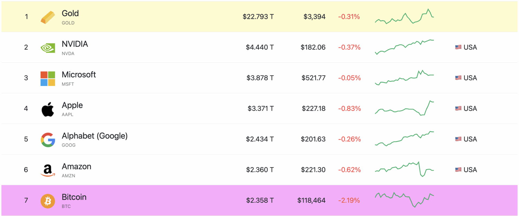Click the Microsoft logo icon

click(x=48, y=79)
